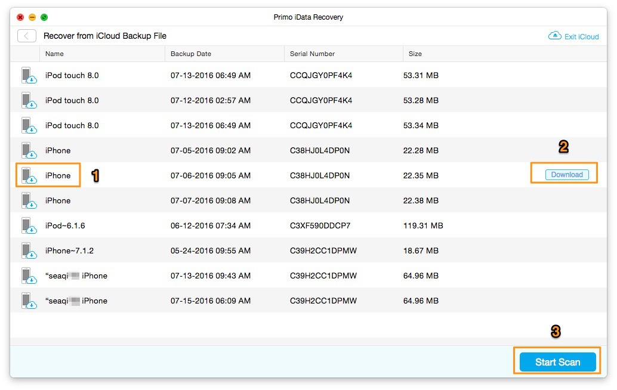Image resolution: width=617 pixels, height=390 pixels.
Task: Click device icon for 53.31 MB iPod touch backup
Action: (29, 76)
